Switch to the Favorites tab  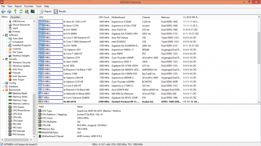15,17
